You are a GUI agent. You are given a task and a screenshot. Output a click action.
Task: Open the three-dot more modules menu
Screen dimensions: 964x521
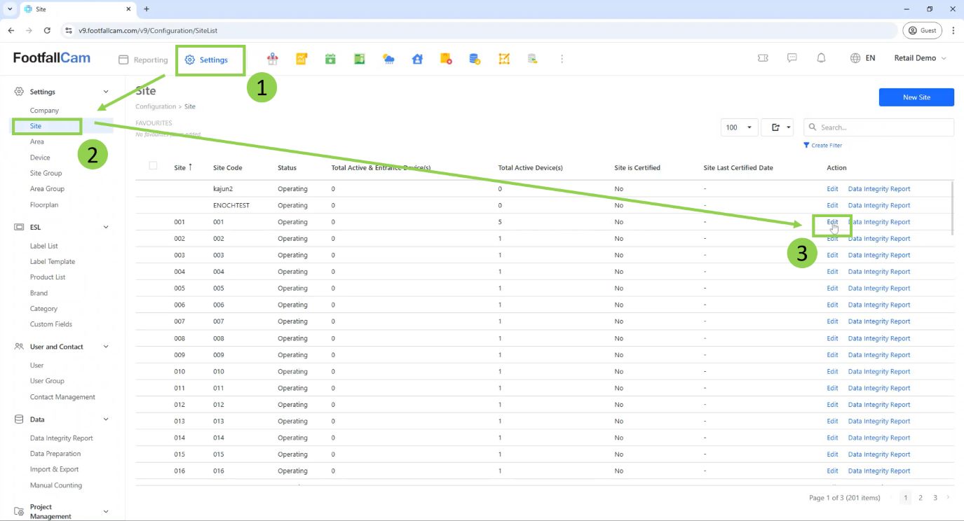point(562,60)
